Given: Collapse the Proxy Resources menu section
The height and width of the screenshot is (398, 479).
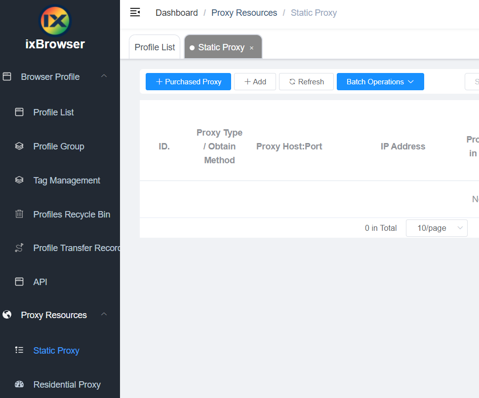Looking at the screenshot, I should pyautogui.click(x=104, y=315).
